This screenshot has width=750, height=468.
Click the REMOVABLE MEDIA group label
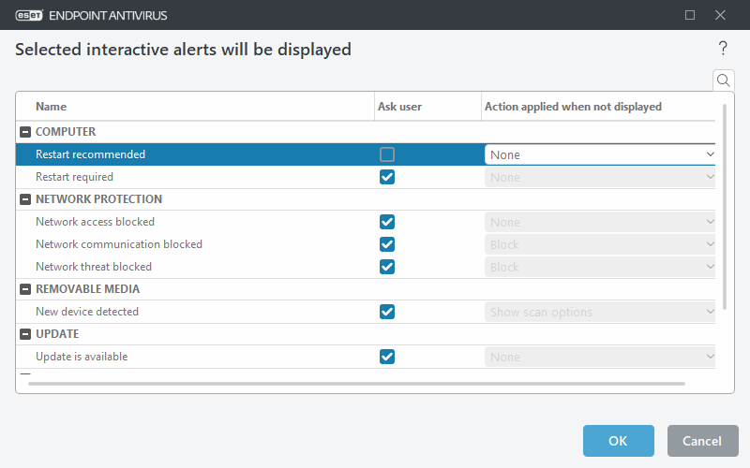[87, 288]
